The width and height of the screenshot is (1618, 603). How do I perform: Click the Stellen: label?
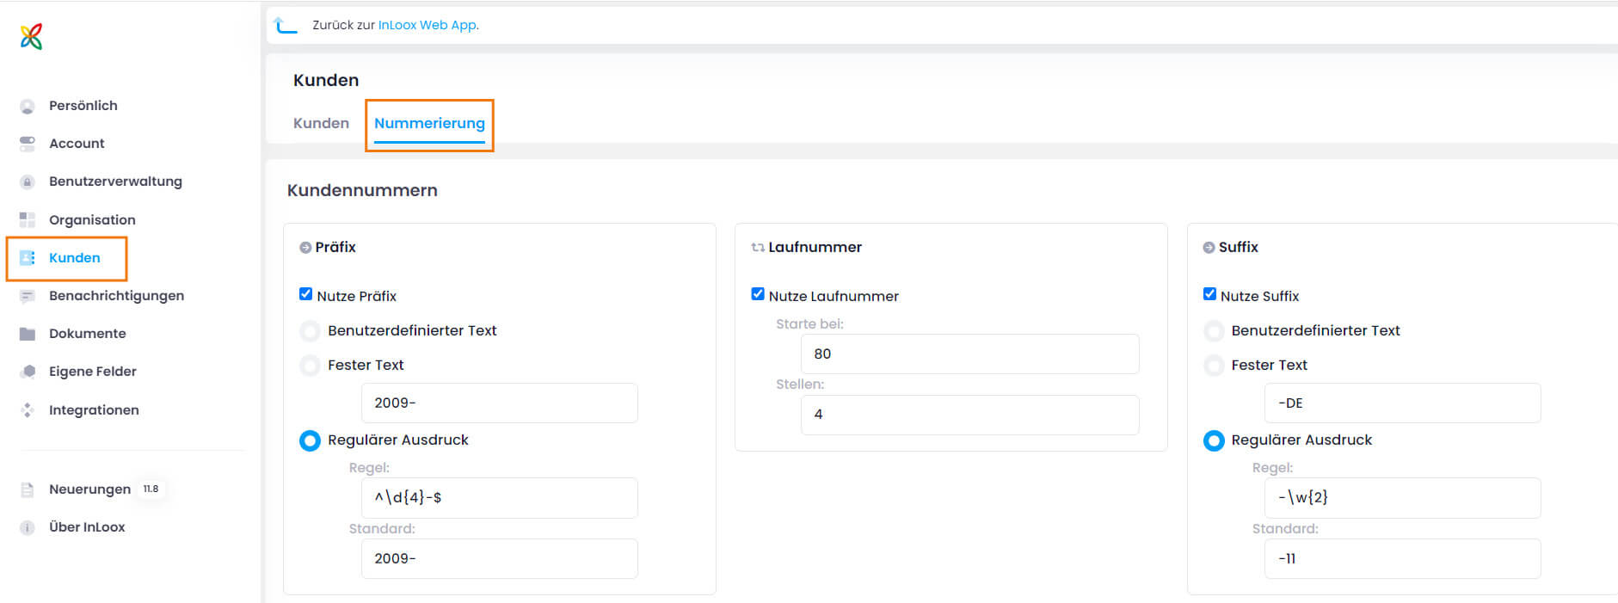tap(800, 385)
